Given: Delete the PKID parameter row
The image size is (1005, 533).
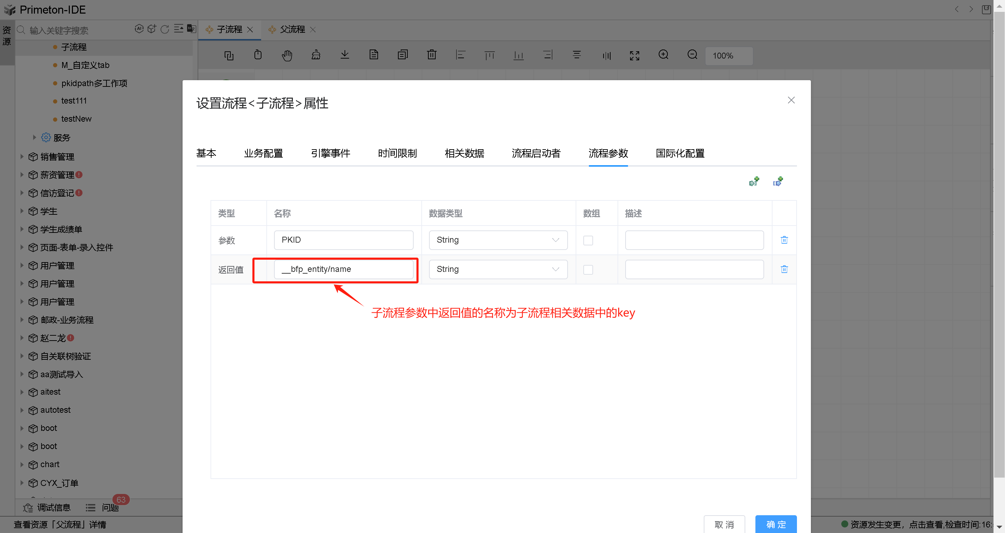Looking at the screenshot, I should [784, 239].
